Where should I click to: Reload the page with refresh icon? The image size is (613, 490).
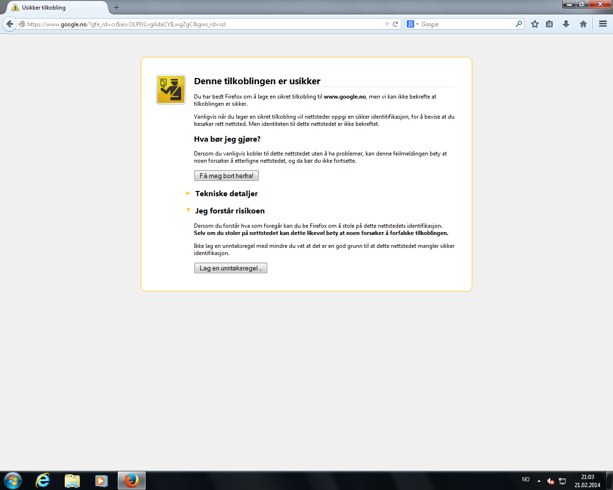[396, 24]
